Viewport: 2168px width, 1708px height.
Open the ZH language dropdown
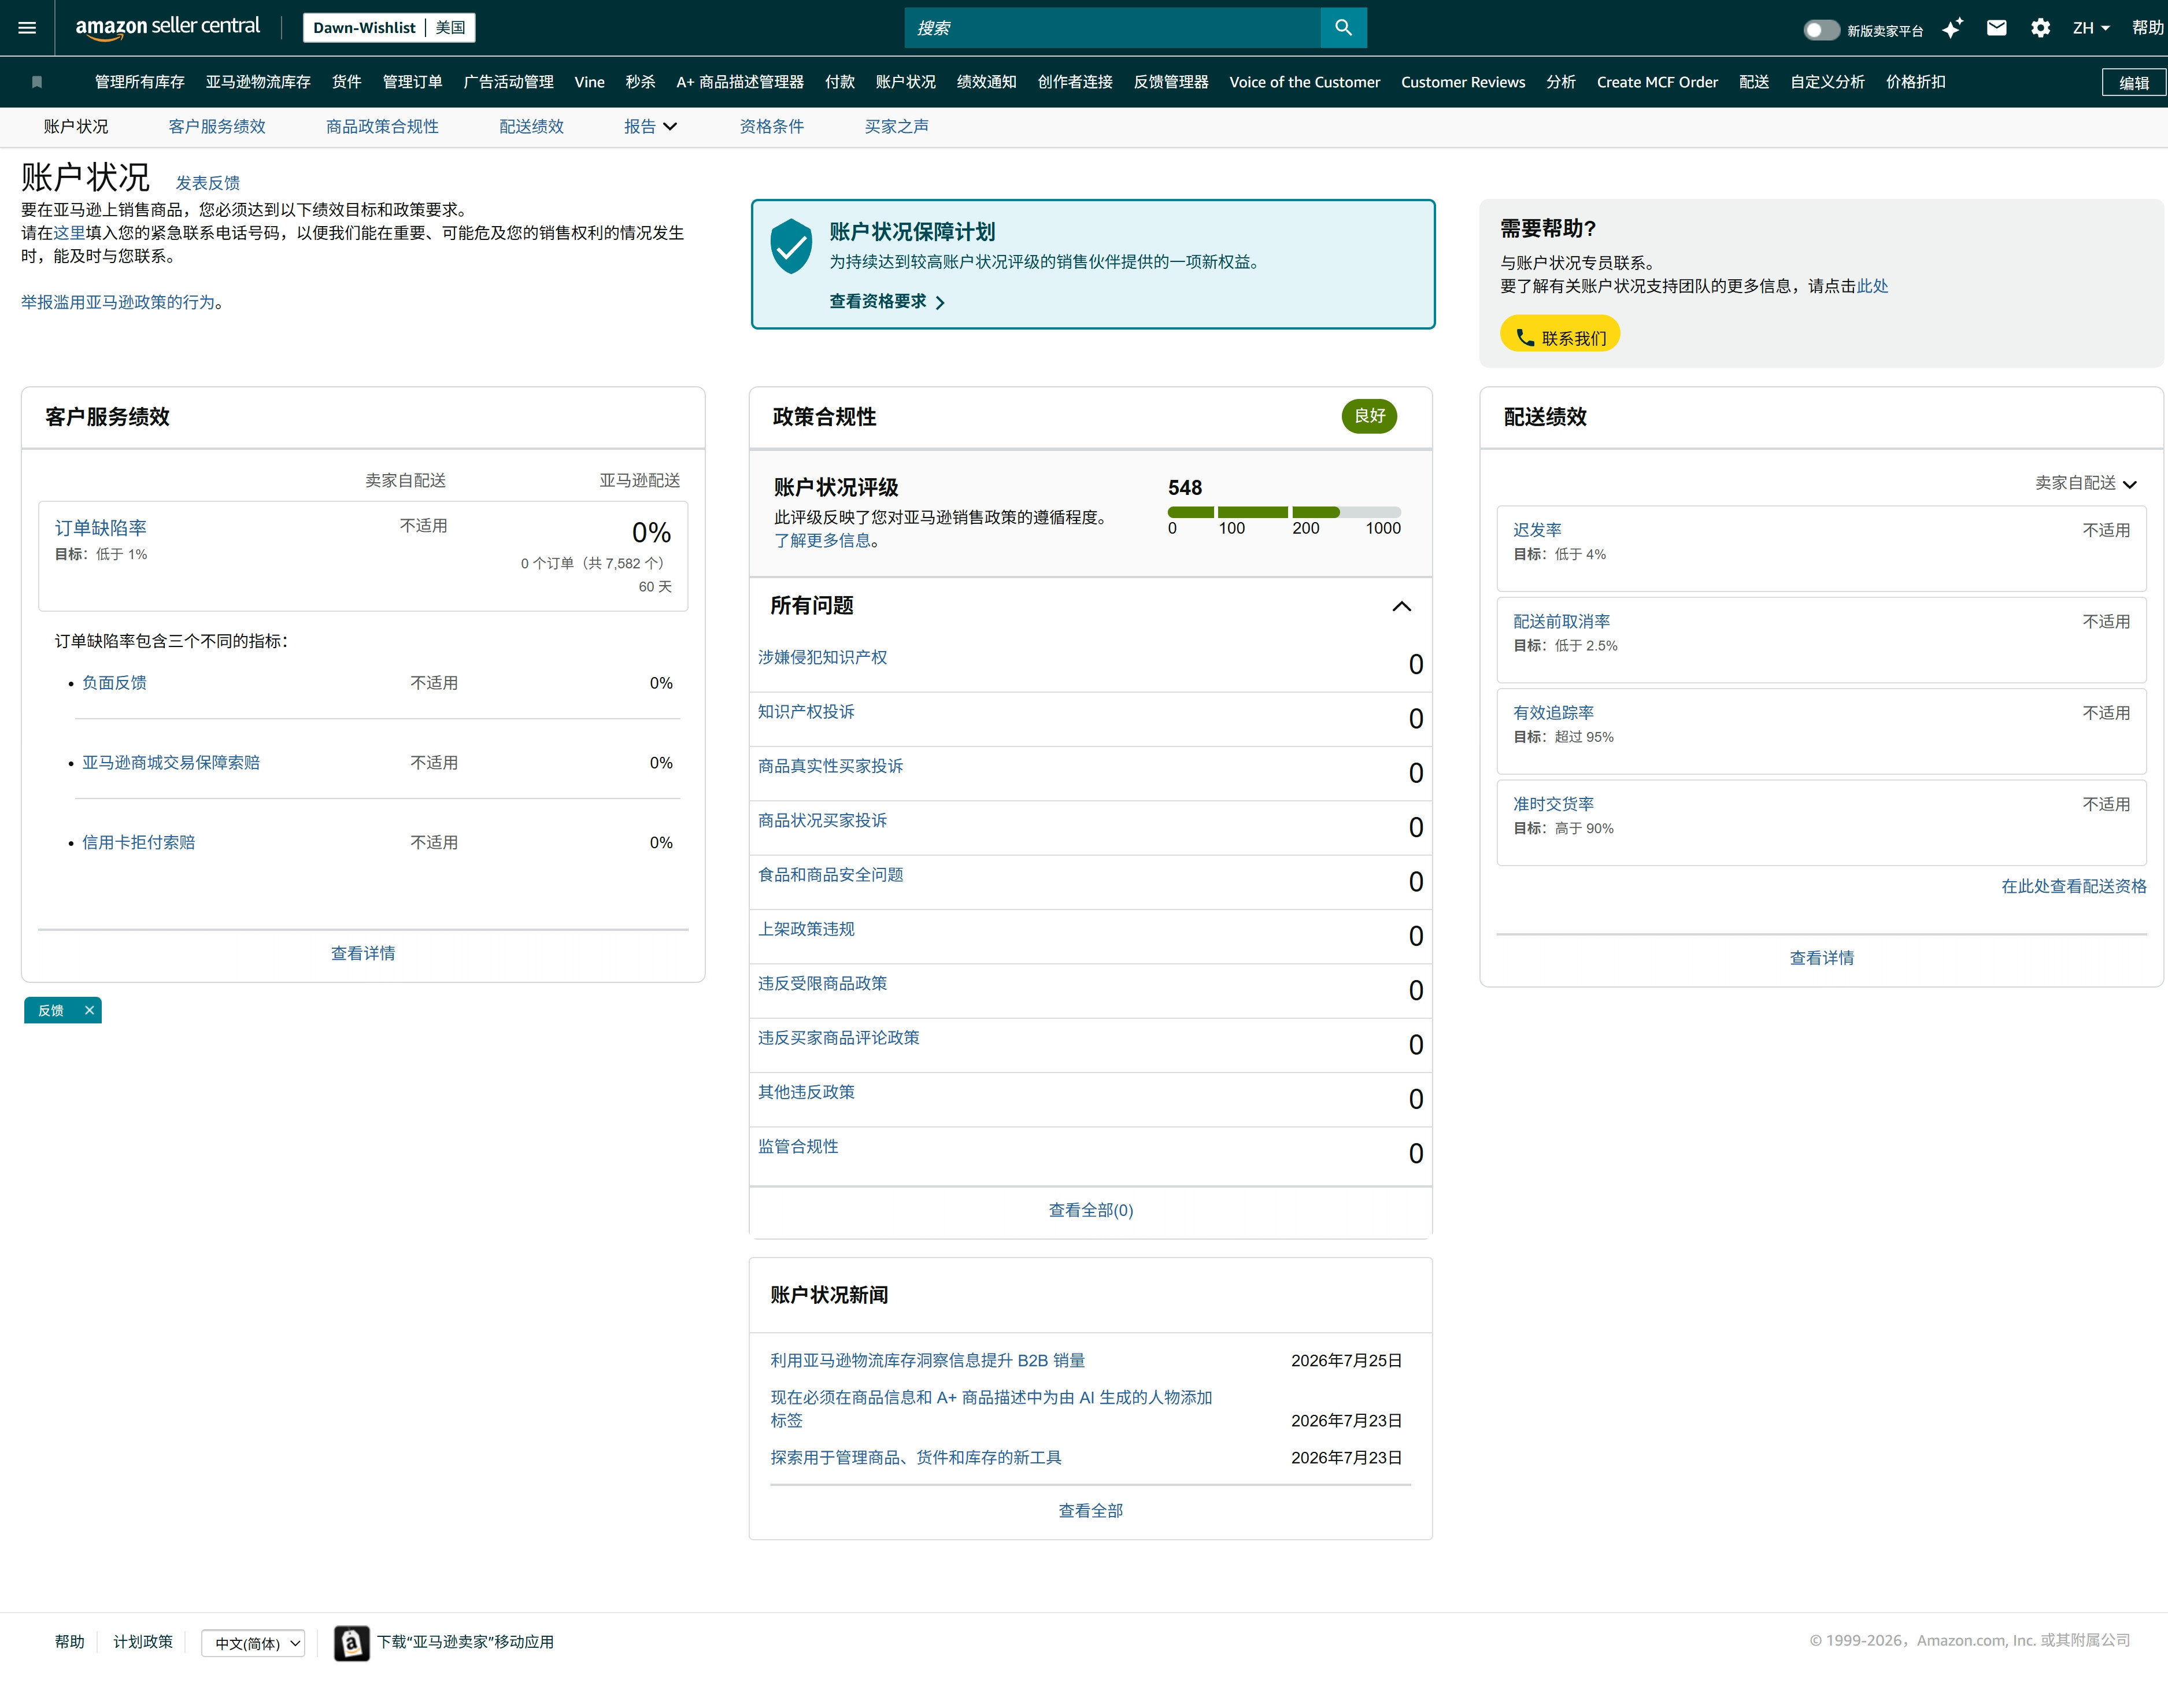[2091, 28]
